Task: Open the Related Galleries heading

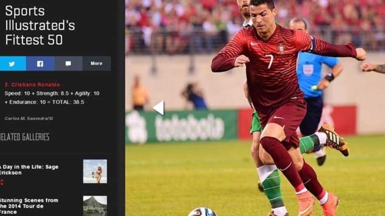Action: [25, 137]
